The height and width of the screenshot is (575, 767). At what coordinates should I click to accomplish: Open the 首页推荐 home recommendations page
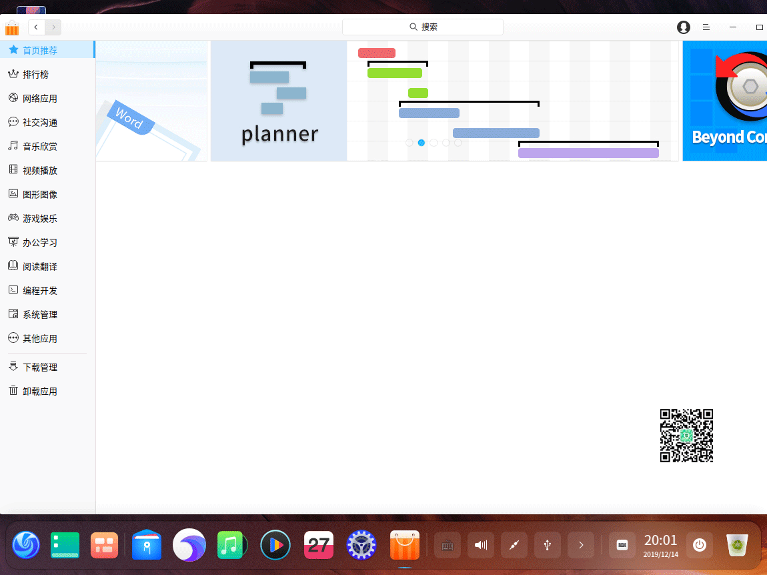(x=47, y=50)
